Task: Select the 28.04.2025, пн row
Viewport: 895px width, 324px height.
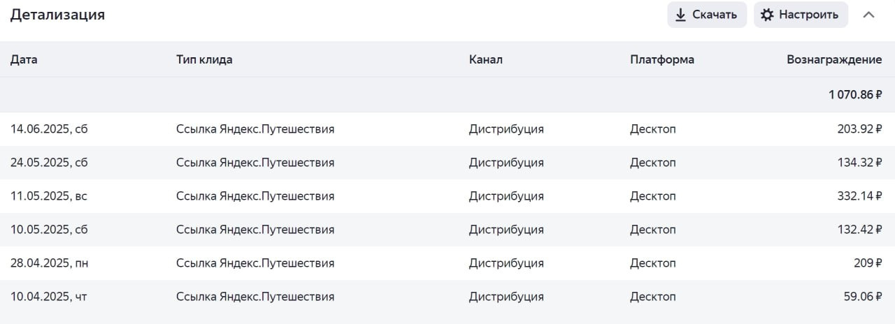Action: coord(49,263)
